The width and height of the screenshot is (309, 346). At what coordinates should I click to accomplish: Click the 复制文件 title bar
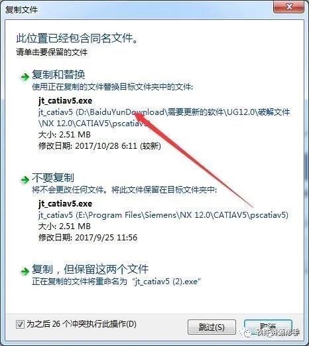point(137,9)
